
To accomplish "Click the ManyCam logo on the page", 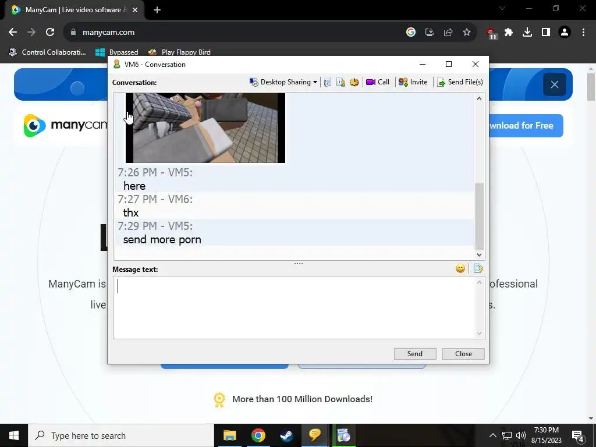I will pyautogui.click(x=65, y=125).
